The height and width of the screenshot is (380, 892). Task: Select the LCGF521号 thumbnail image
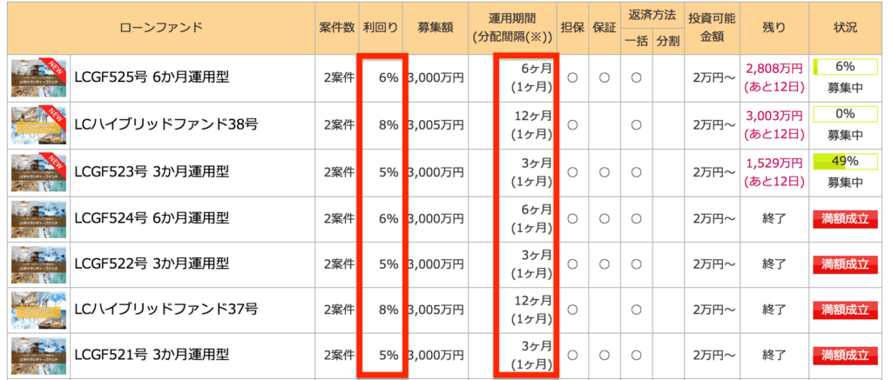(37, 355)
